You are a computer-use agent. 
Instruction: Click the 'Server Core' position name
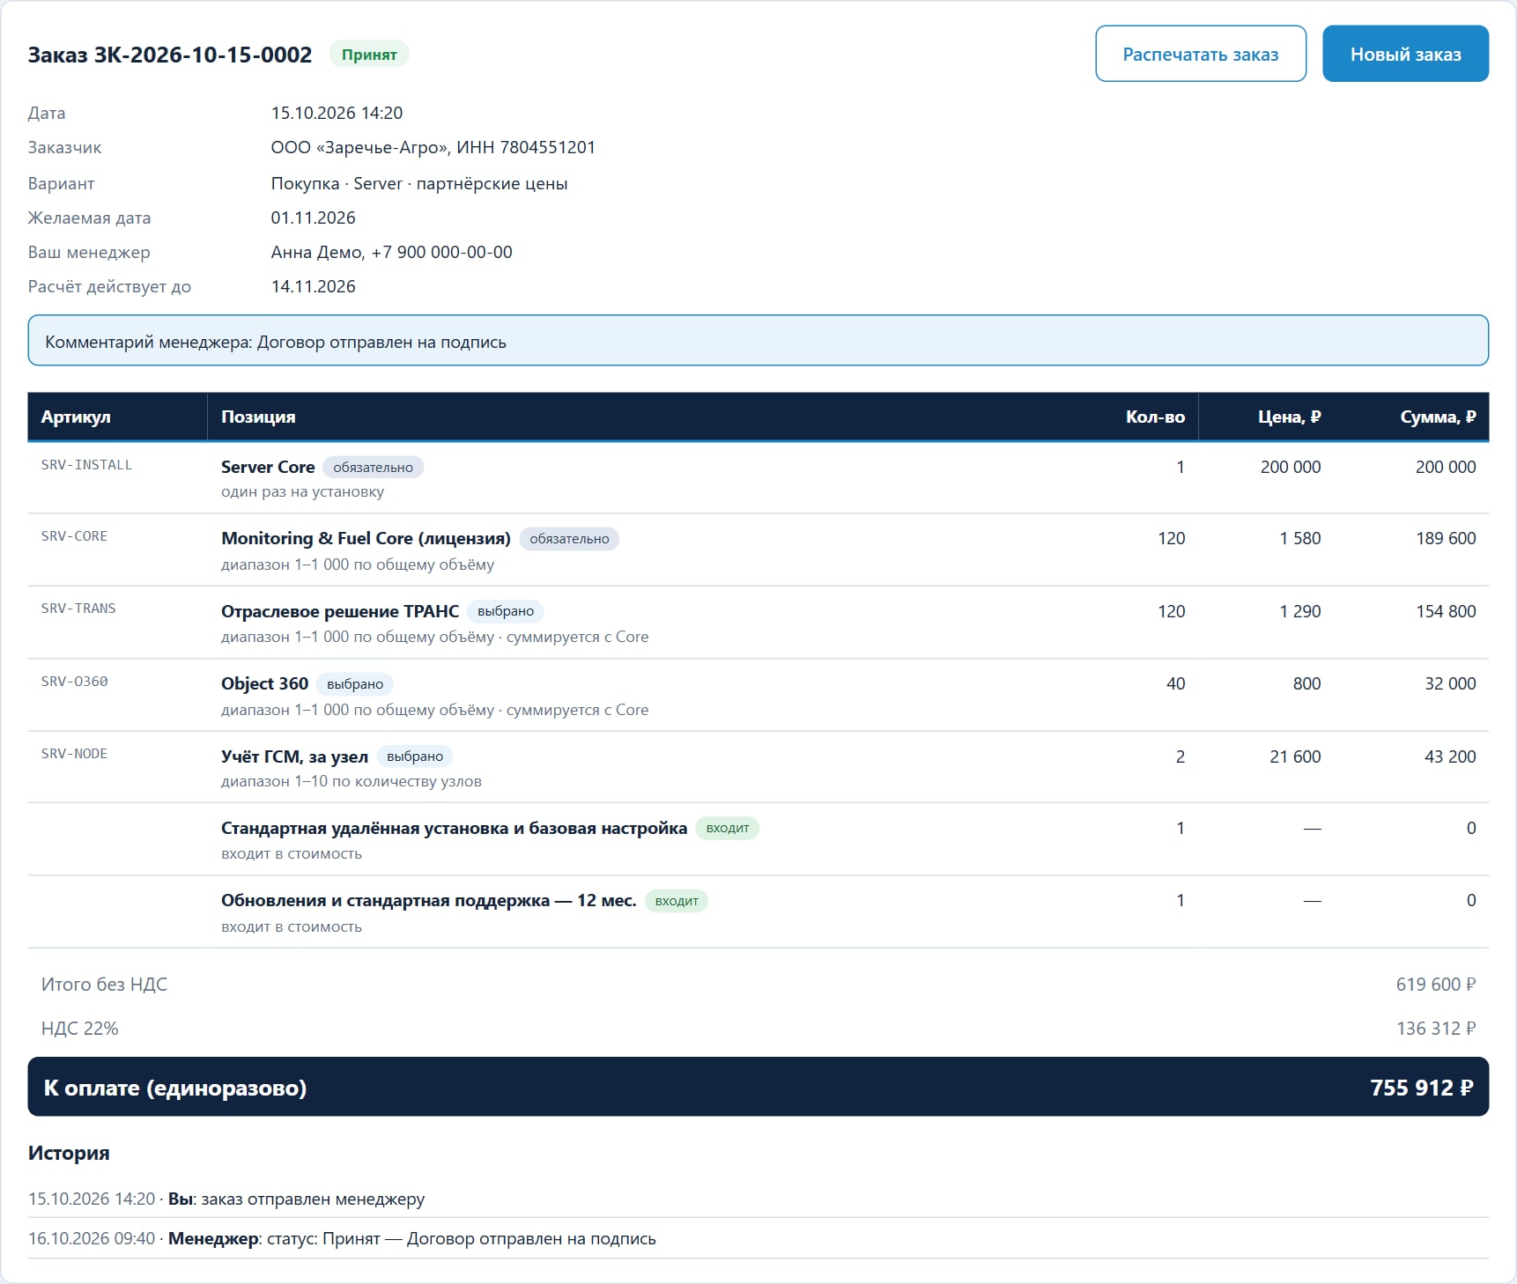tap(268, 467)
